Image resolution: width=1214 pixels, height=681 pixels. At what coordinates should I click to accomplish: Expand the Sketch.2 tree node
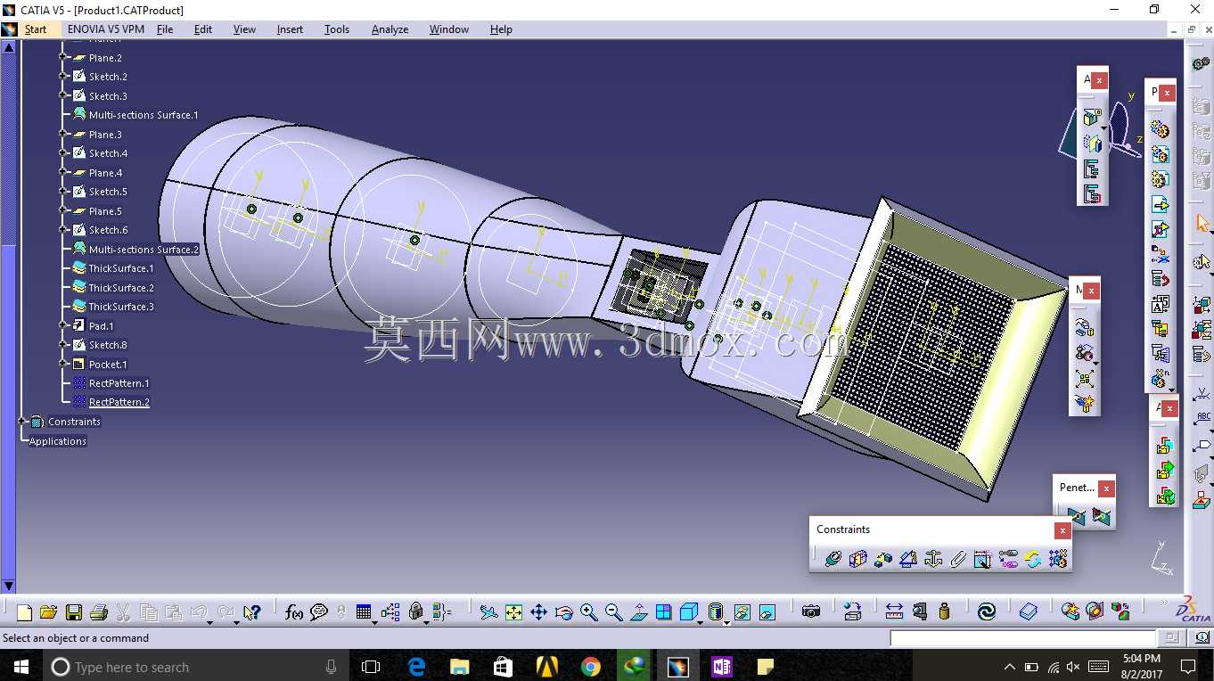[x=63, y=77]
